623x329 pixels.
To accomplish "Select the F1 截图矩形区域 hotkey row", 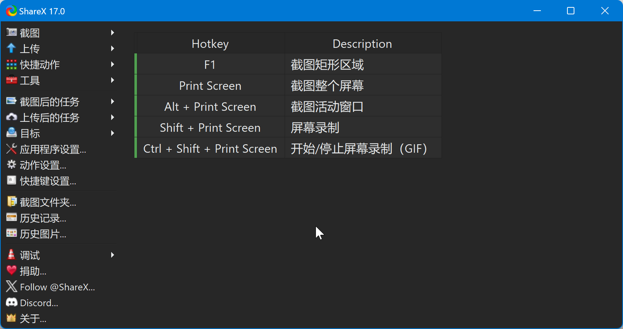I will (288, 65).
